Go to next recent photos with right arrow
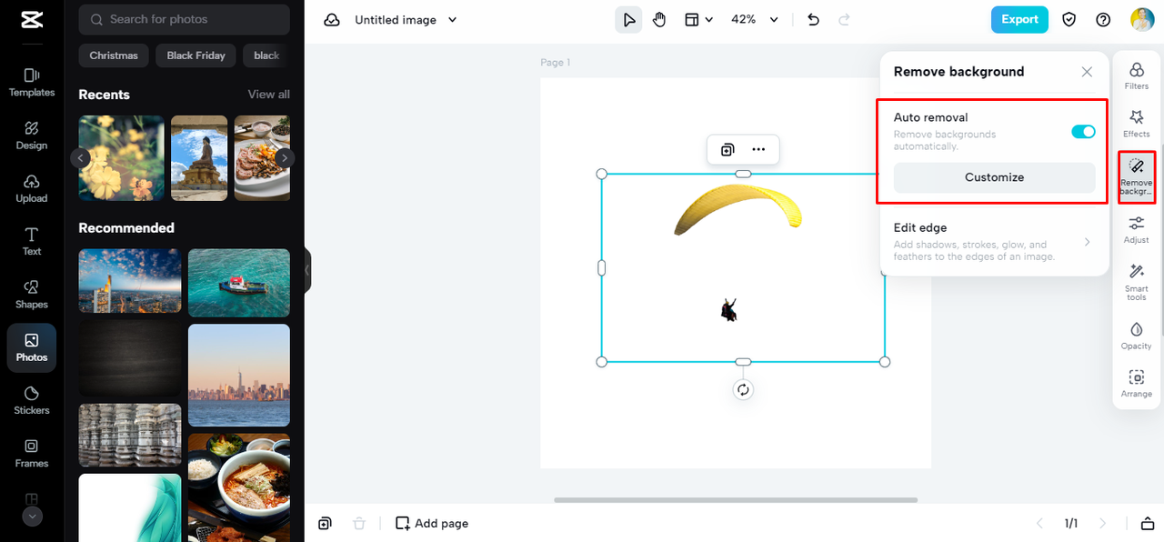 (x=285, y=158)
